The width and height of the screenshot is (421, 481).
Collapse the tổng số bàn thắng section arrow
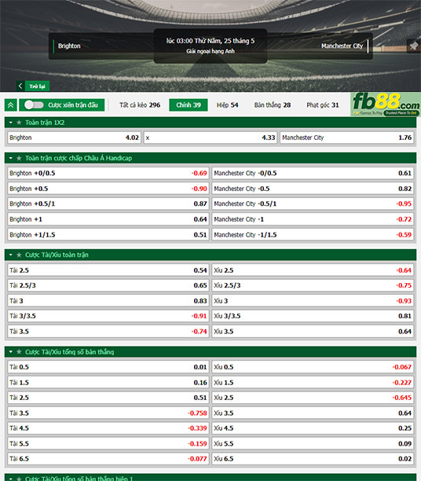tap(11, 351)
